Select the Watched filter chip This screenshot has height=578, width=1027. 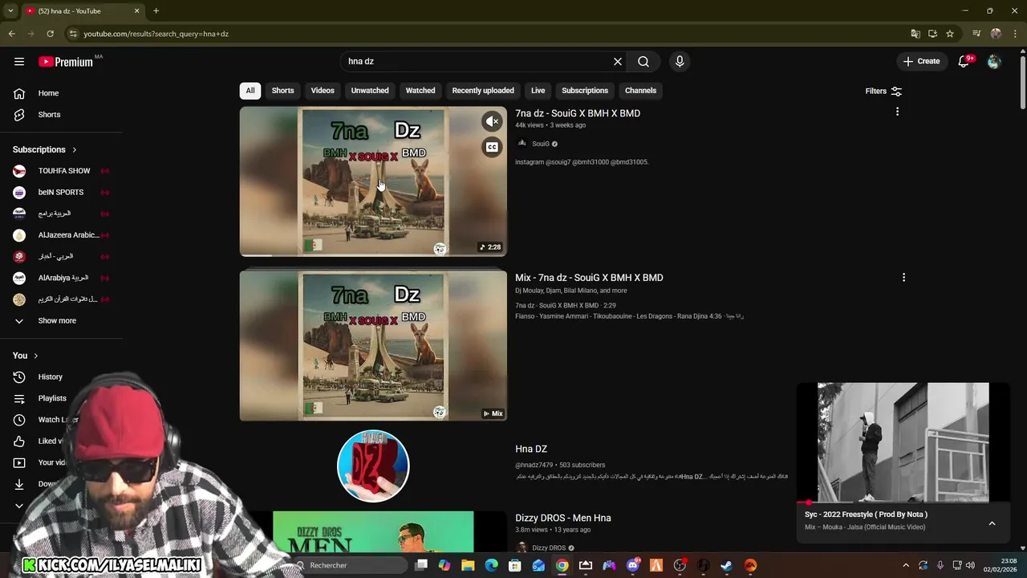pos(420,91)
